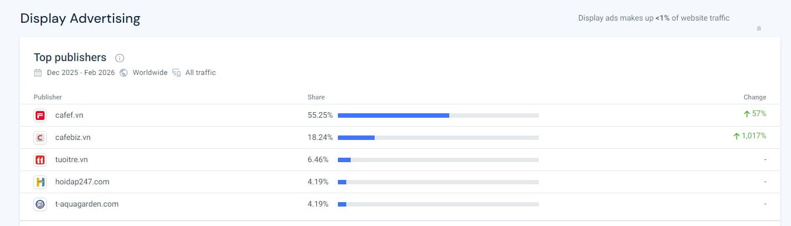The image size is (791, 226).
Task: Click the Change column header
Action: [x=754, y=97]
